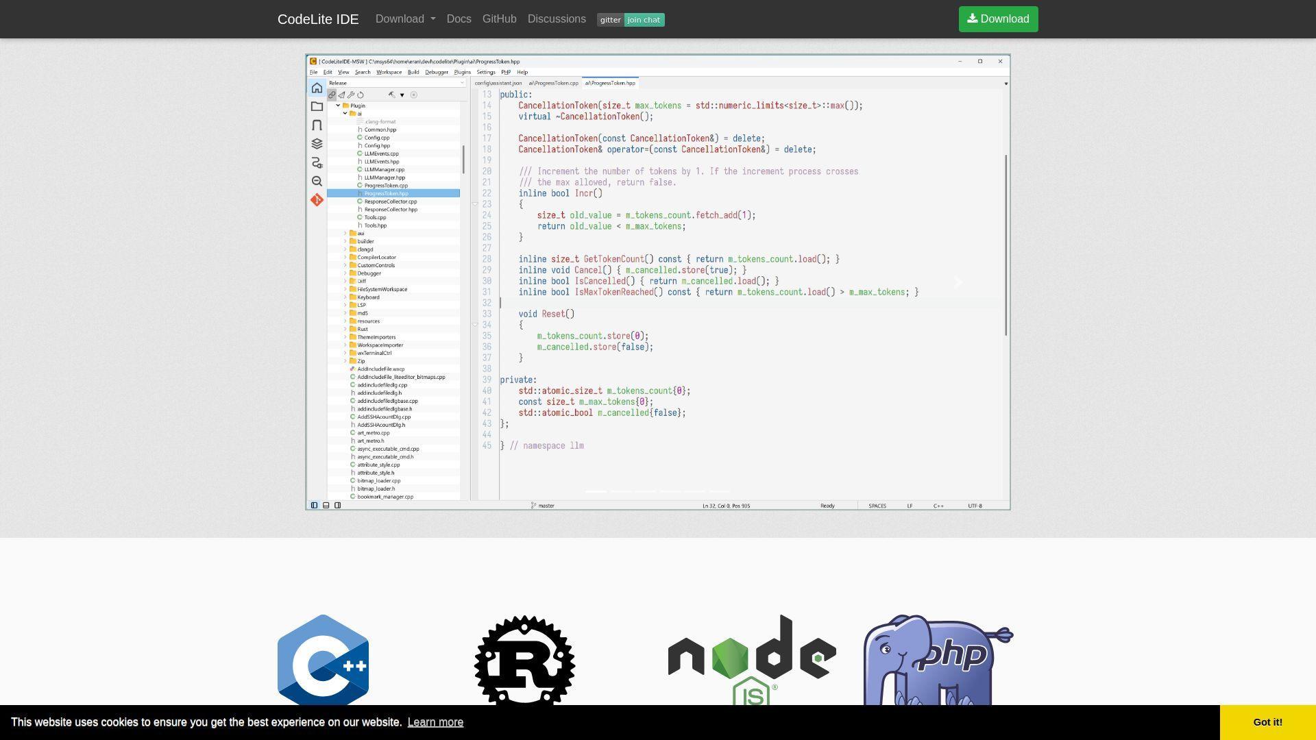Image resolution: width=1316 pixels, height=740 pixels.
Task: Select the search magnifier icon in the sidebar
Action: click(317, 180)
